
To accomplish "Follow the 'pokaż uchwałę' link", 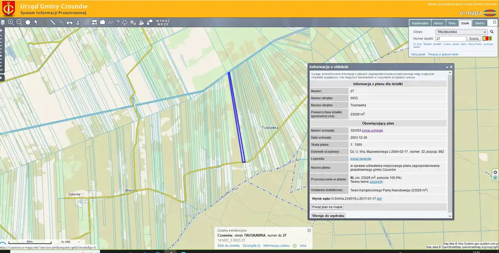I will coord(372,130).
